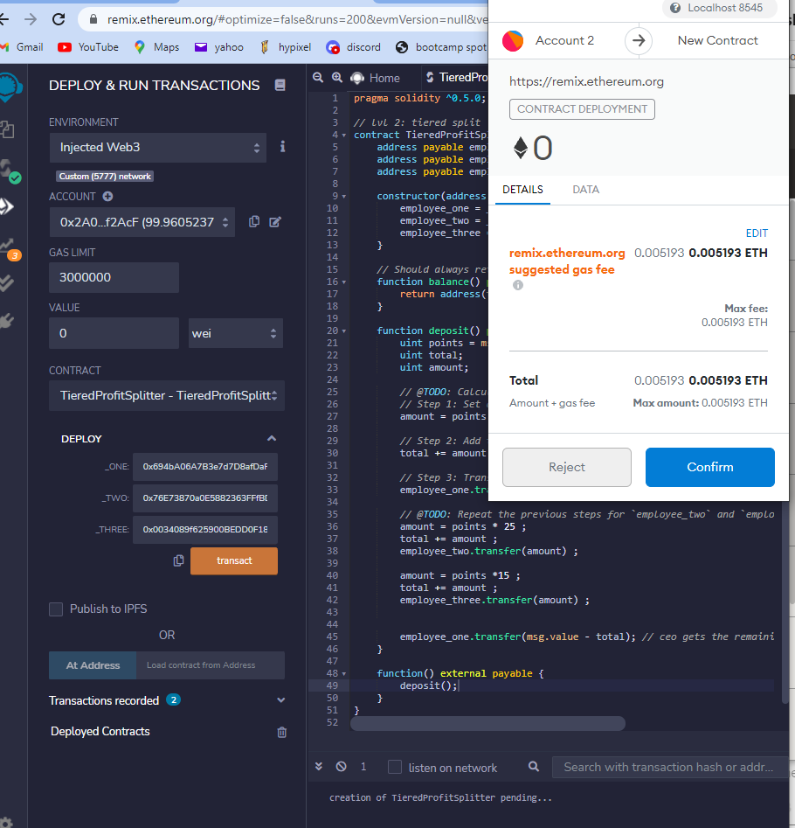This screenshot has width=795, height=828.
Task: Open Remix file explorer sidebar icon
Action: tap(7, 129)
